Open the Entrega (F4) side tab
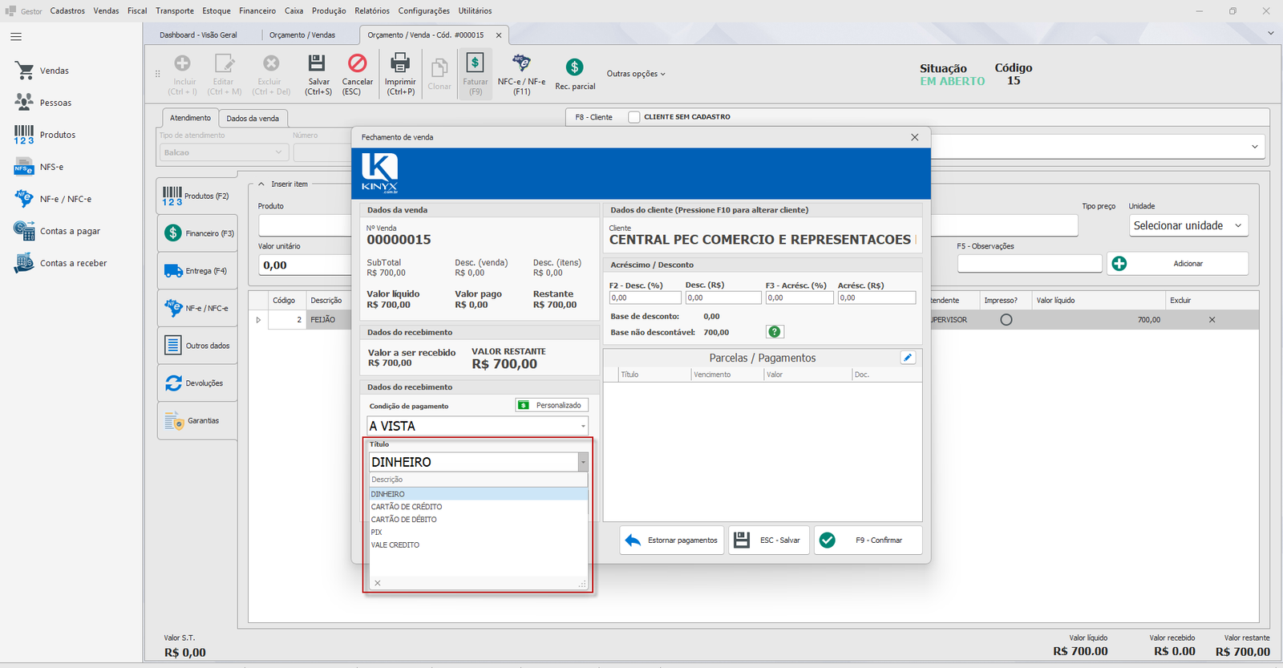1283x668 pixels. [197, 271]
